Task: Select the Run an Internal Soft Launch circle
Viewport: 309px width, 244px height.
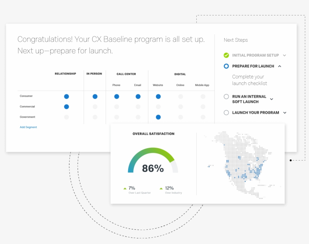Action: (226, 97)
